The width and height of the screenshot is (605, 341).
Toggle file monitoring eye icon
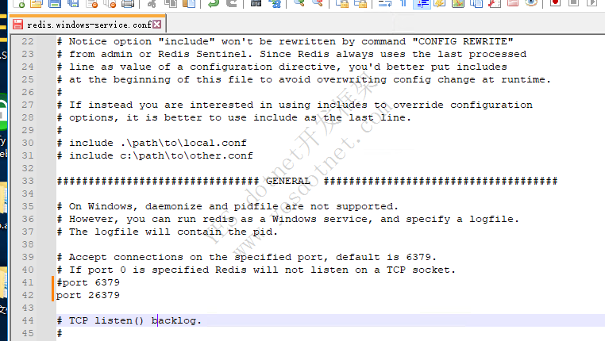[531, 3]
